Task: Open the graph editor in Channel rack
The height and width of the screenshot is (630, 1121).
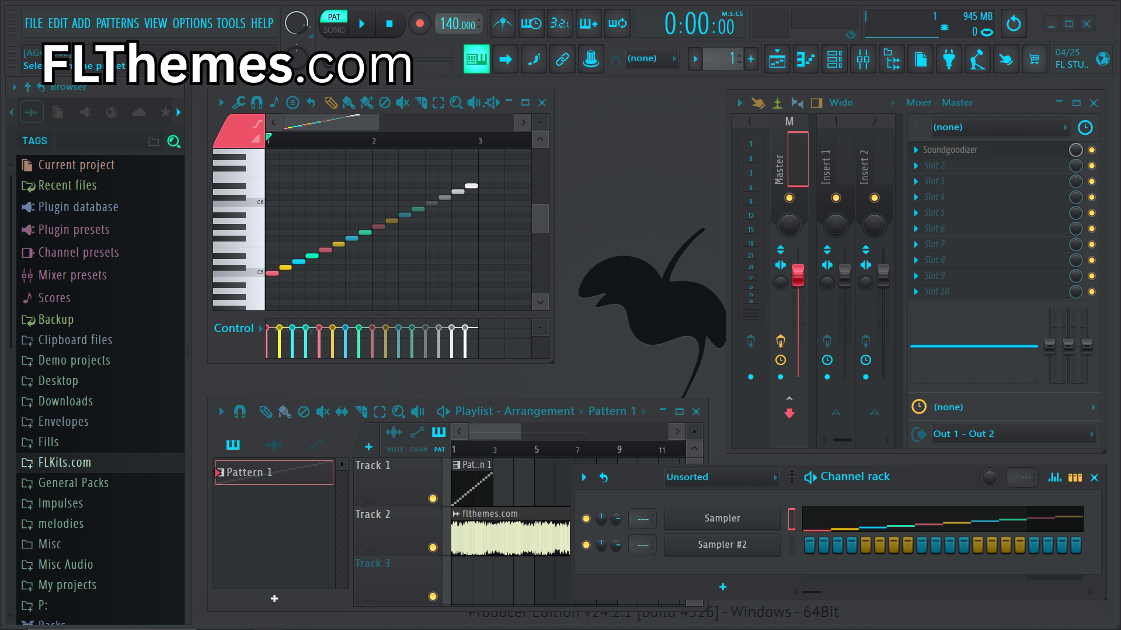Action: click(x=1054, y=477)
